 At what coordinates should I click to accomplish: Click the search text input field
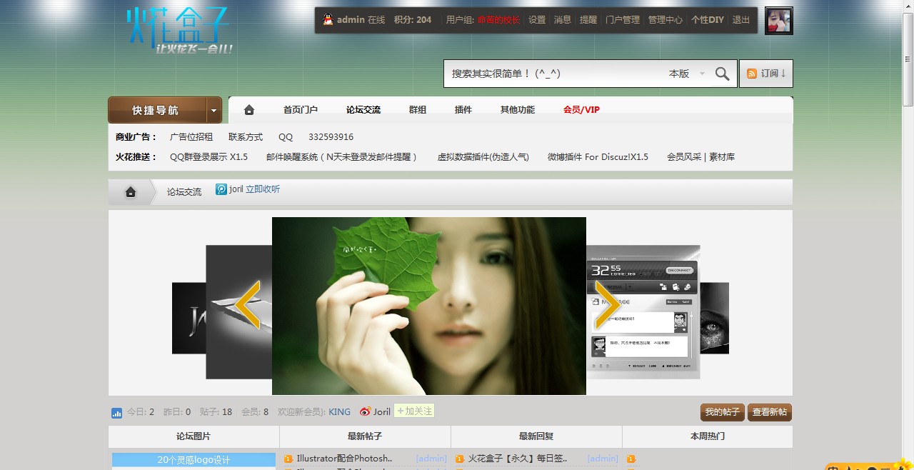click(556, 74)
